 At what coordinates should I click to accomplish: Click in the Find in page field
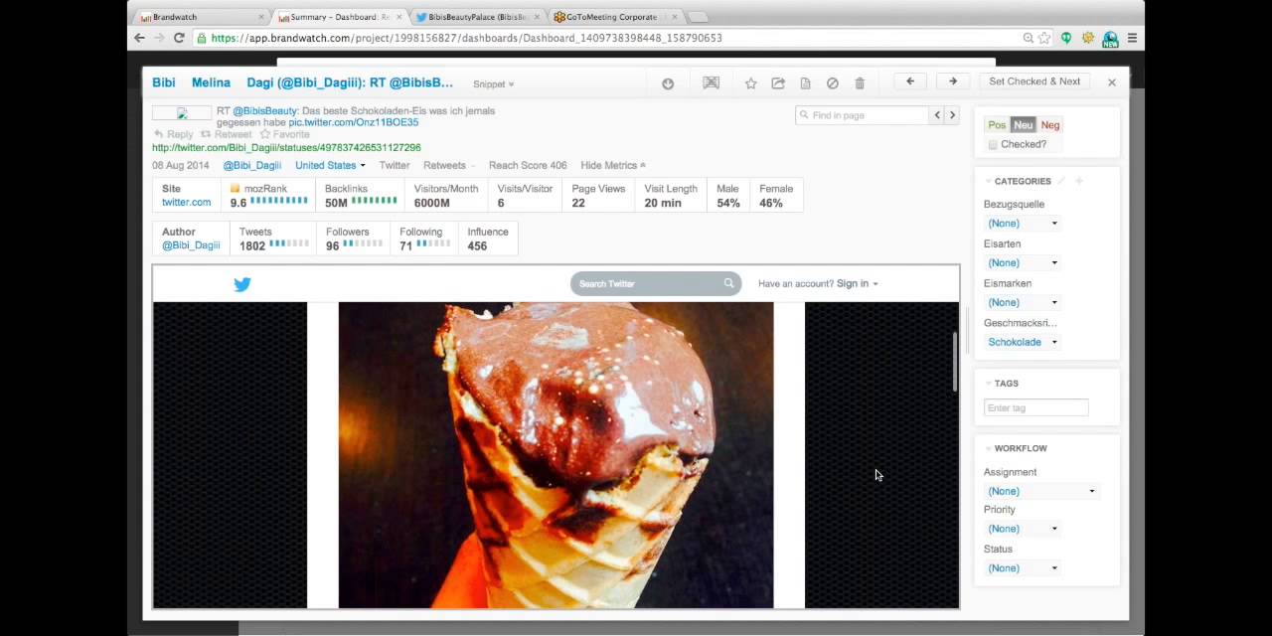coord(863,115)
